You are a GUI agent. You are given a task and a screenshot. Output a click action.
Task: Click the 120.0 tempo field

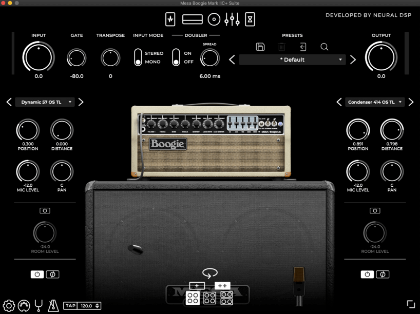click(86, 306)
